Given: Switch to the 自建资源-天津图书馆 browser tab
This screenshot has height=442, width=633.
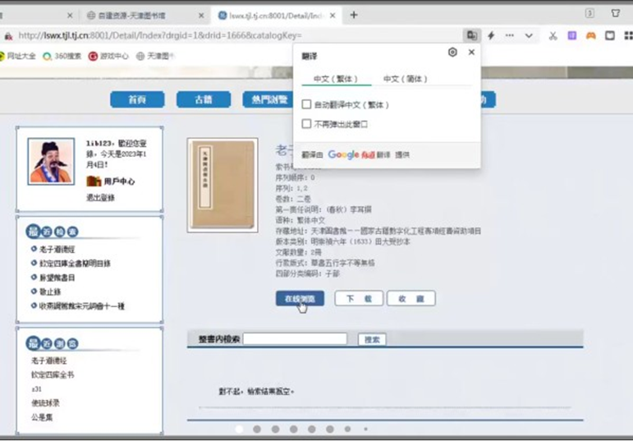Looking at the screenshot, I should (x=140, y=15).
